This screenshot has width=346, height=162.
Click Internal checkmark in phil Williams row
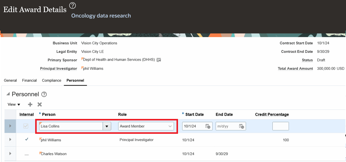(27, 140)
